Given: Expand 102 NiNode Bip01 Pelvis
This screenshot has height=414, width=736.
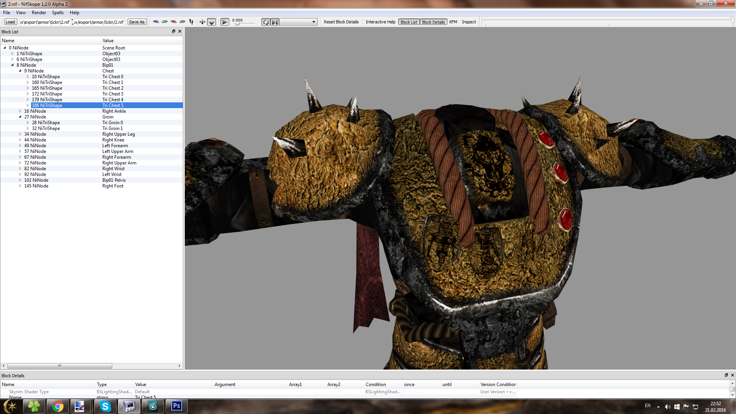Looking at the screenshot, I should (20, 180).
